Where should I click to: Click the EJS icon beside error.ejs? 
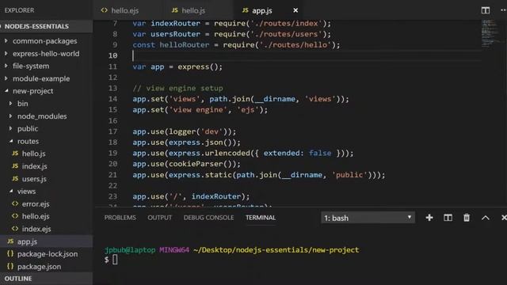(x=15, y=203)
